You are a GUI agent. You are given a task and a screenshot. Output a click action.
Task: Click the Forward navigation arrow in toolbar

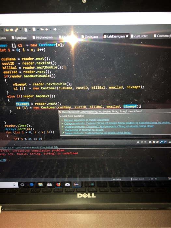(55, 29)
